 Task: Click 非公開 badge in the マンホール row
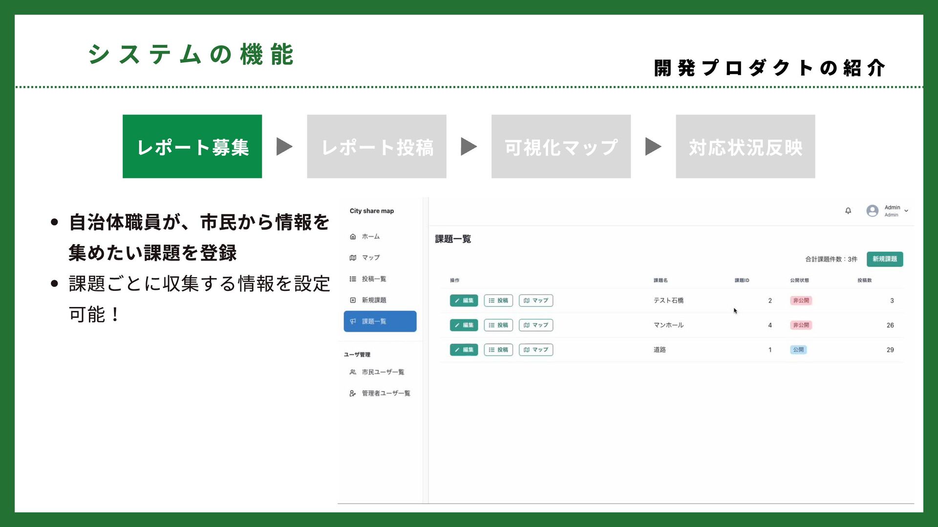pyautogui.click(x=801, y=325)
